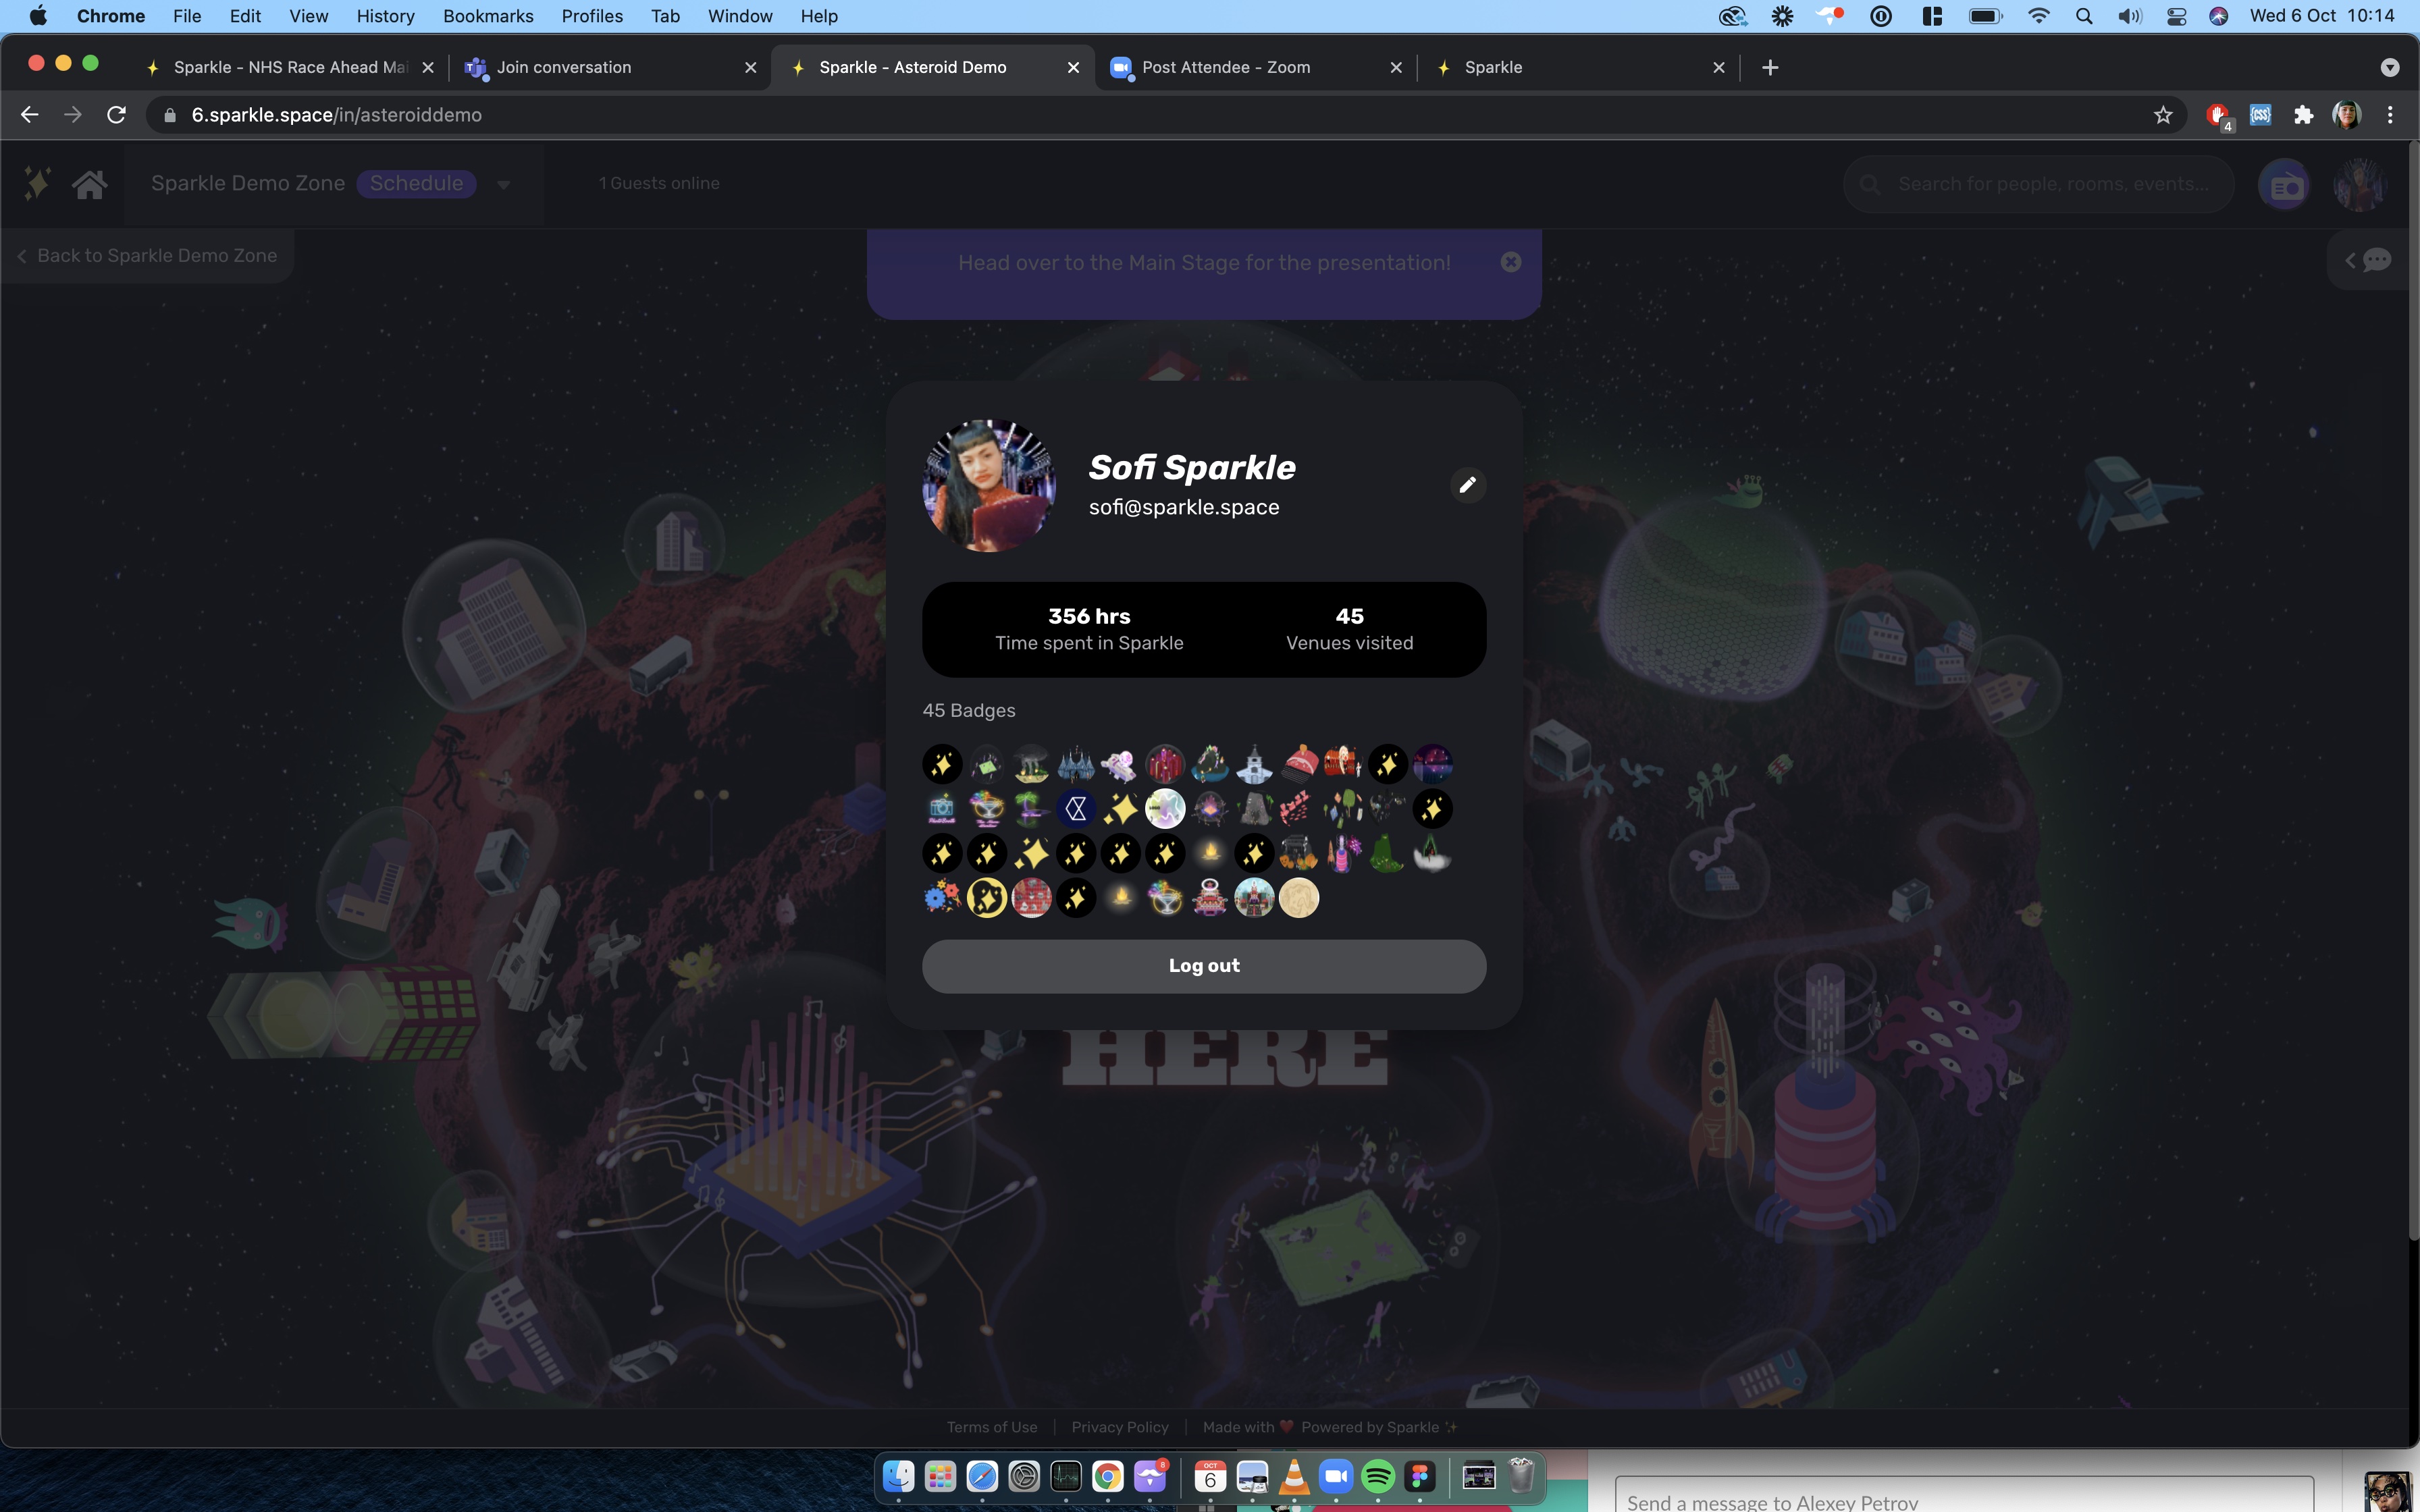Bookmark this page with star icon
The width and height of the screenshot is (2420, 1512).
(x=2163, y=115)
